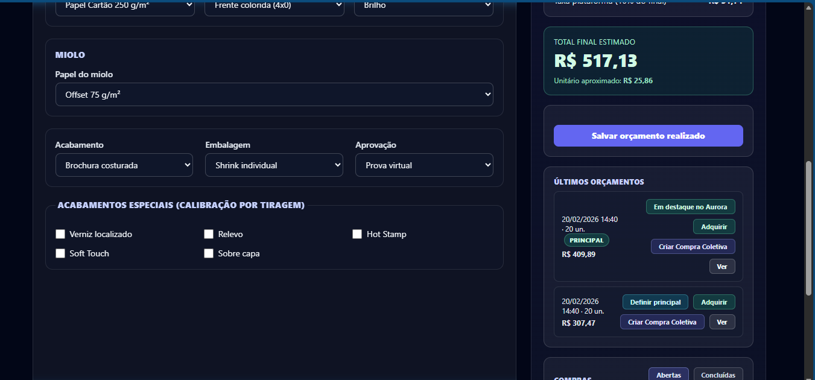Open the Aprovação Prova virtual dropdown
The image size is (815, 380).
pos(424,165)
